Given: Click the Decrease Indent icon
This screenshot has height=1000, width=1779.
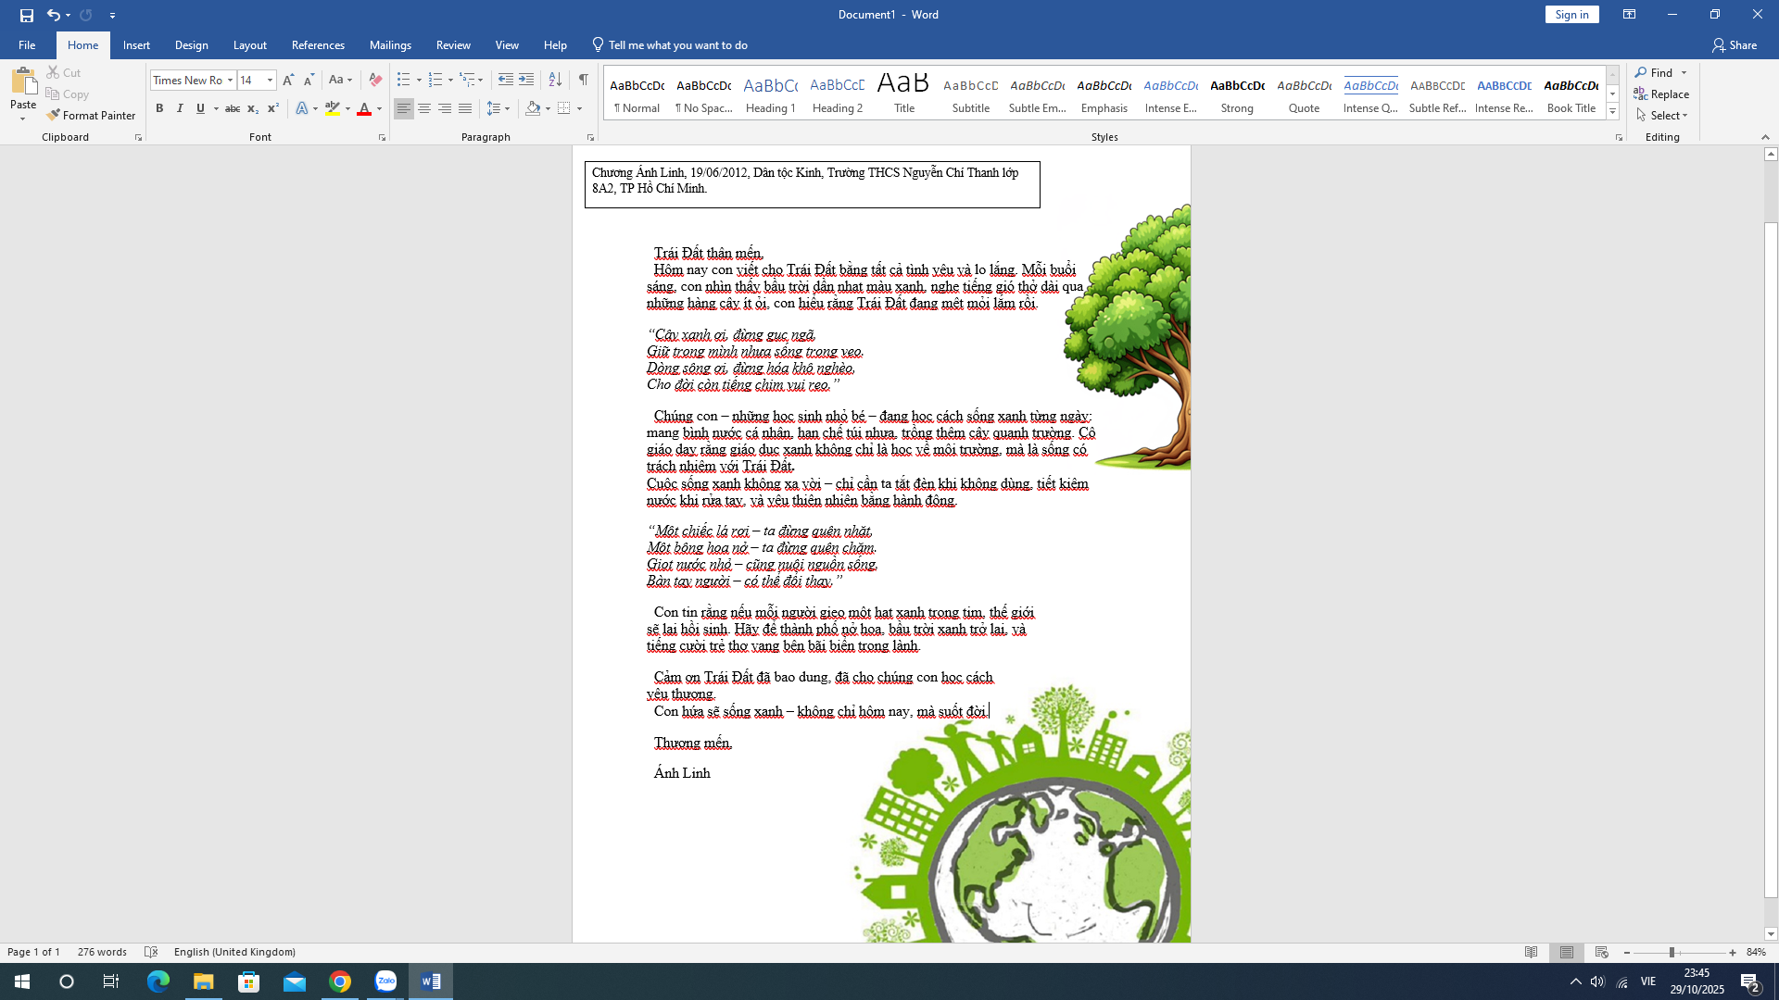Looking at the screenshot, I should tap(505, 80).
